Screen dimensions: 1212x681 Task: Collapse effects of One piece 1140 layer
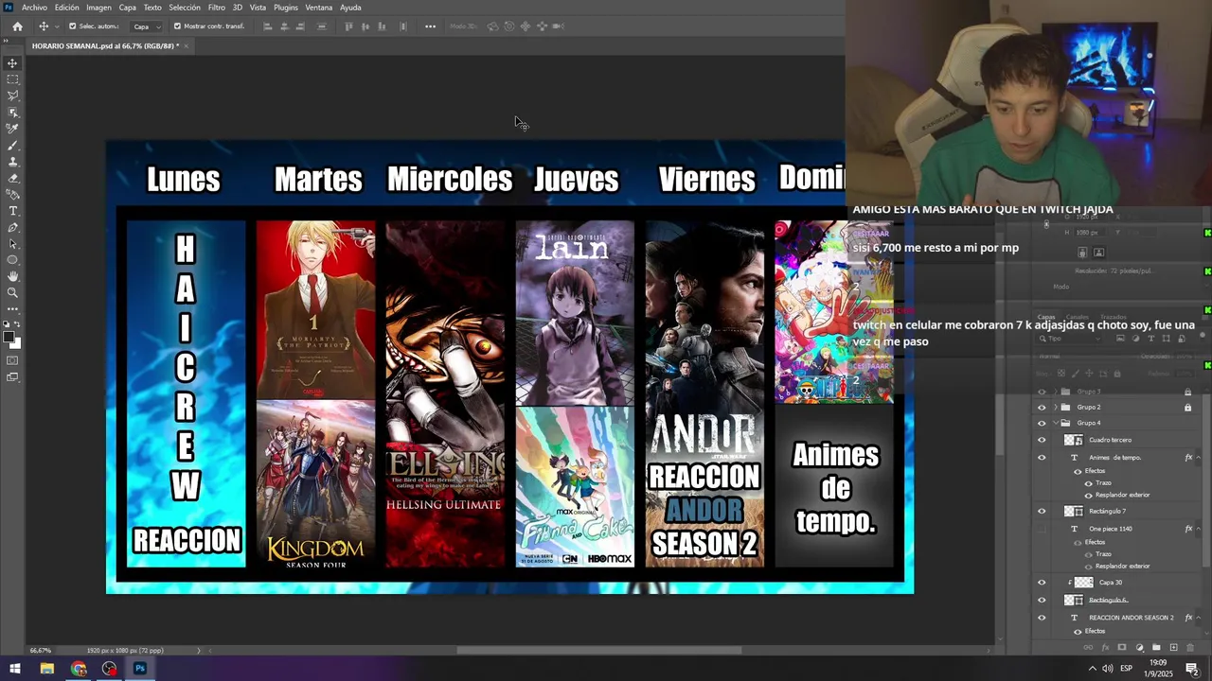tap(1199, 529)
